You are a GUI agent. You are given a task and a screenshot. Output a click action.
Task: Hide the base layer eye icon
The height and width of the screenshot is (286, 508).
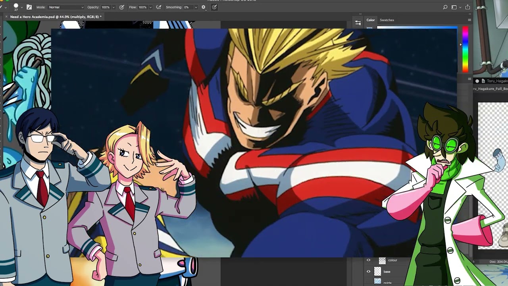pos(368,272)
